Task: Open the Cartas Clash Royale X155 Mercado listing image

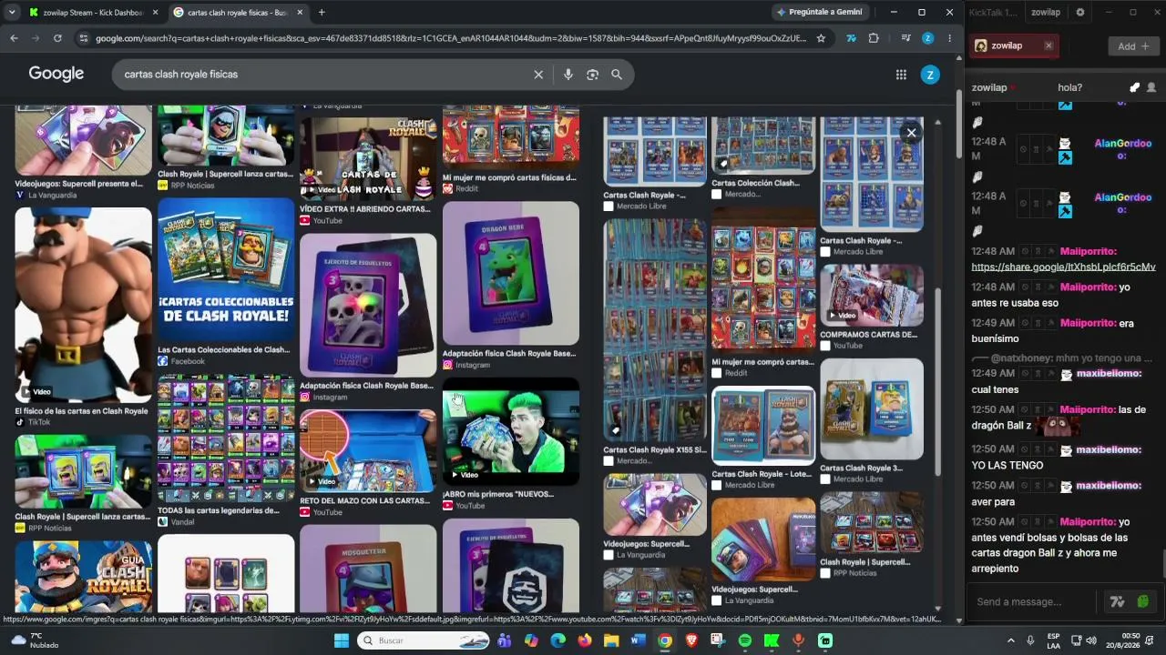Action: 655,330
